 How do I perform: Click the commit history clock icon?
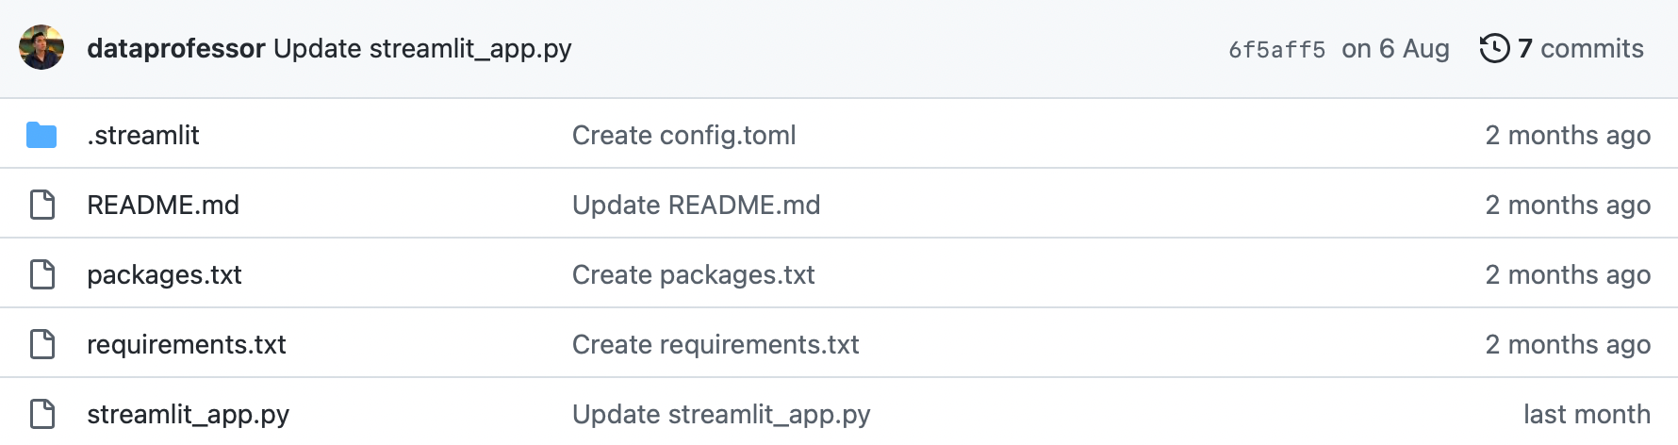tap(1494, 48)
